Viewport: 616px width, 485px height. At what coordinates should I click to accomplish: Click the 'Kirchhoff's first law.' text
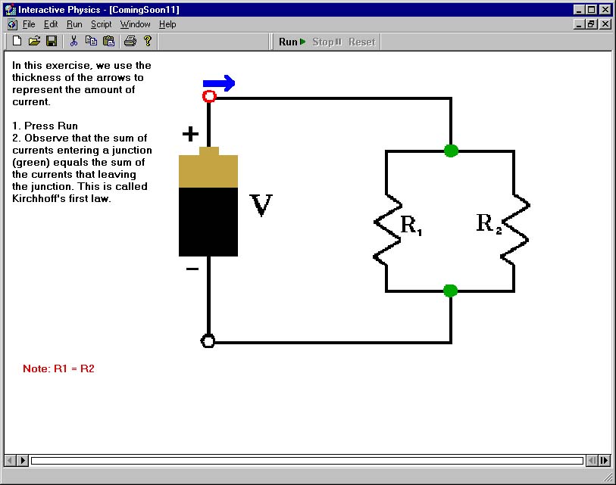pos(61,198)
